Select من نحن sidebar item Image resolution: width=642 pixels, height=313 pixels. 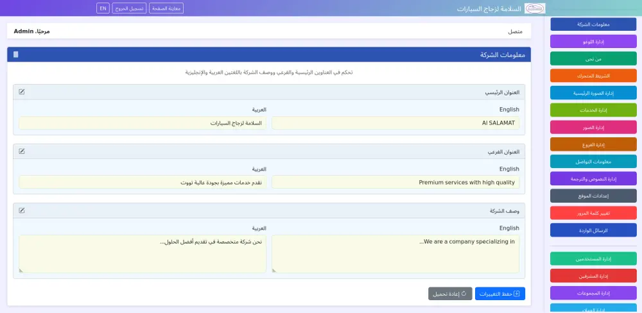point(593,58)
